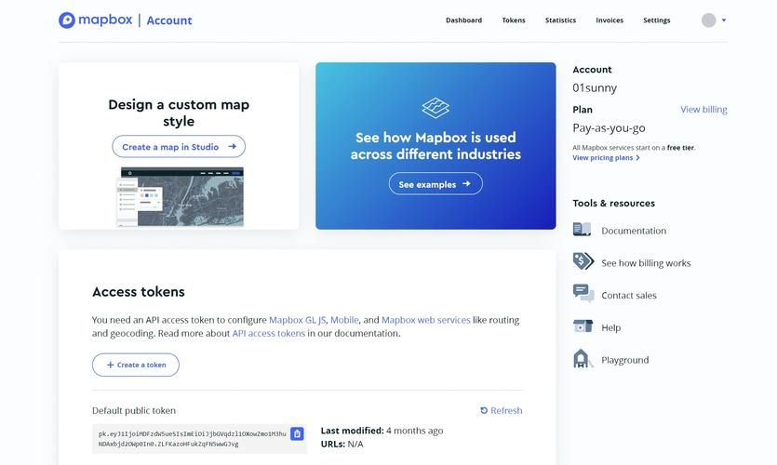Select the default public token text
Viewport: 777px width, 465px height.
[193, 439]
